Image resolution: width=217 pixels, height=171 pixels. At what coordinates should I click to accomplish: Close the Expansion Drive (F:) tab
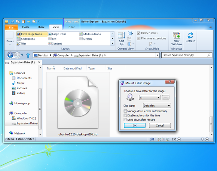[39, 62]
